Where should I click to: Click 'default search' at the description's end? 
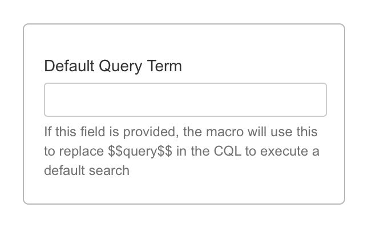click(x=87, y=170)
